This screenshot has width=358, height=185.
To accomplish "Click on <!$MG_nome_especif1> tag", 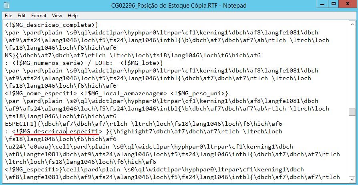I will tap(41, 93).
